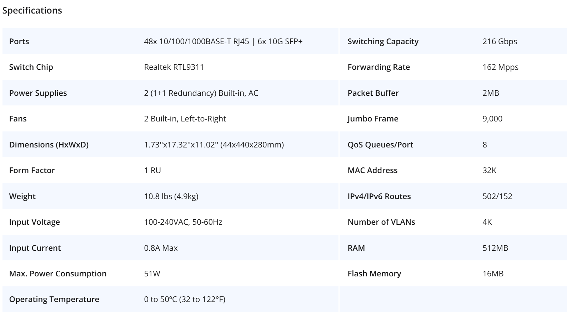Click the 1 RU form factor value
The image size is (567, 312).
(152, 170)
